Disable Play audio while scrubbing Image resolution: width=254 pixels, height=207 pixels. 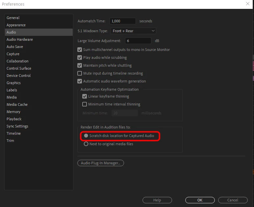pos(80,57)
